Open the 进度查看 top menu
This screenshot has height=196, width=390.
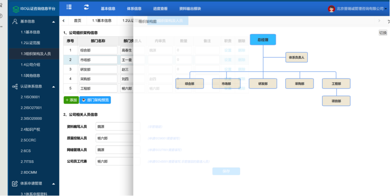tap(160, 9)
